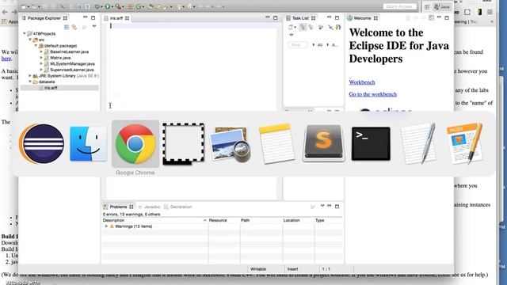
Task: Click New Task icon in Task List
Action: pos(291,28)
